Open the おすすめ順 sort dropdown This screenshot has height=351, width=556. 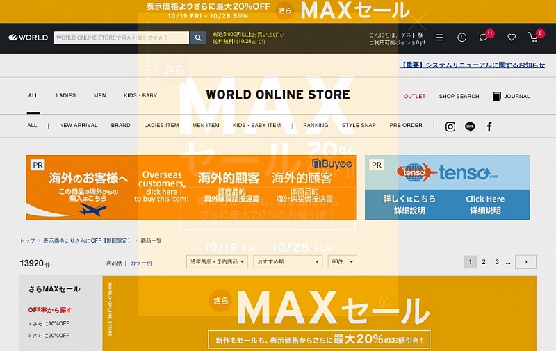287,261
